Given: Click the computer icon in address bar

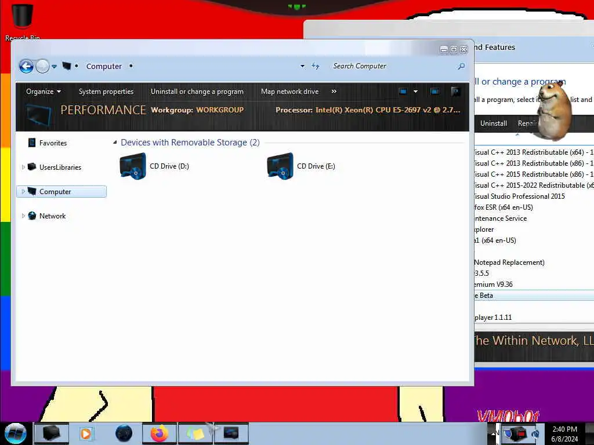Looking at the screenshot, I should coord(66,66).
